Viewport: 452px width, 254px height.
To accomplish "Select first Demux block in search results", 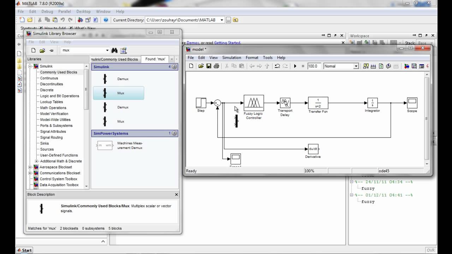I will [x=118, y=79].
